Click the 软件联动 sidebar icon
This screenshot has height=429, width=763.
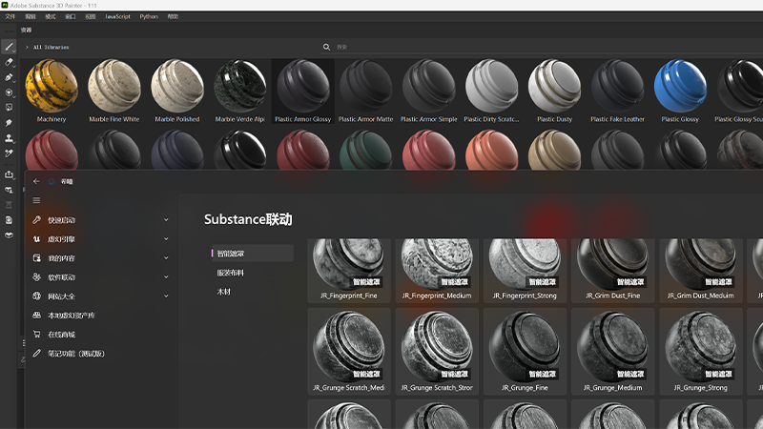pos(37,276)
